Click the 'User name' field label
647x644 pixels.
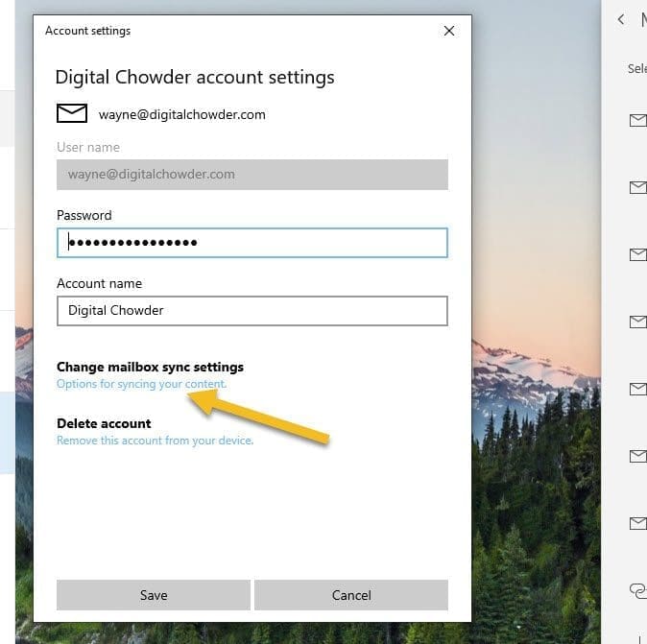click(x=88, y=147)
